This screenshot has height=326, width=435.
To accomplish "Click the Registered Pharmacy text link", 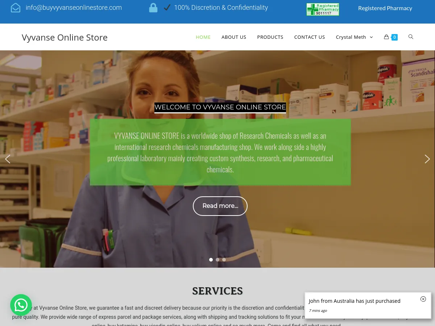I will tap(385, 8).
